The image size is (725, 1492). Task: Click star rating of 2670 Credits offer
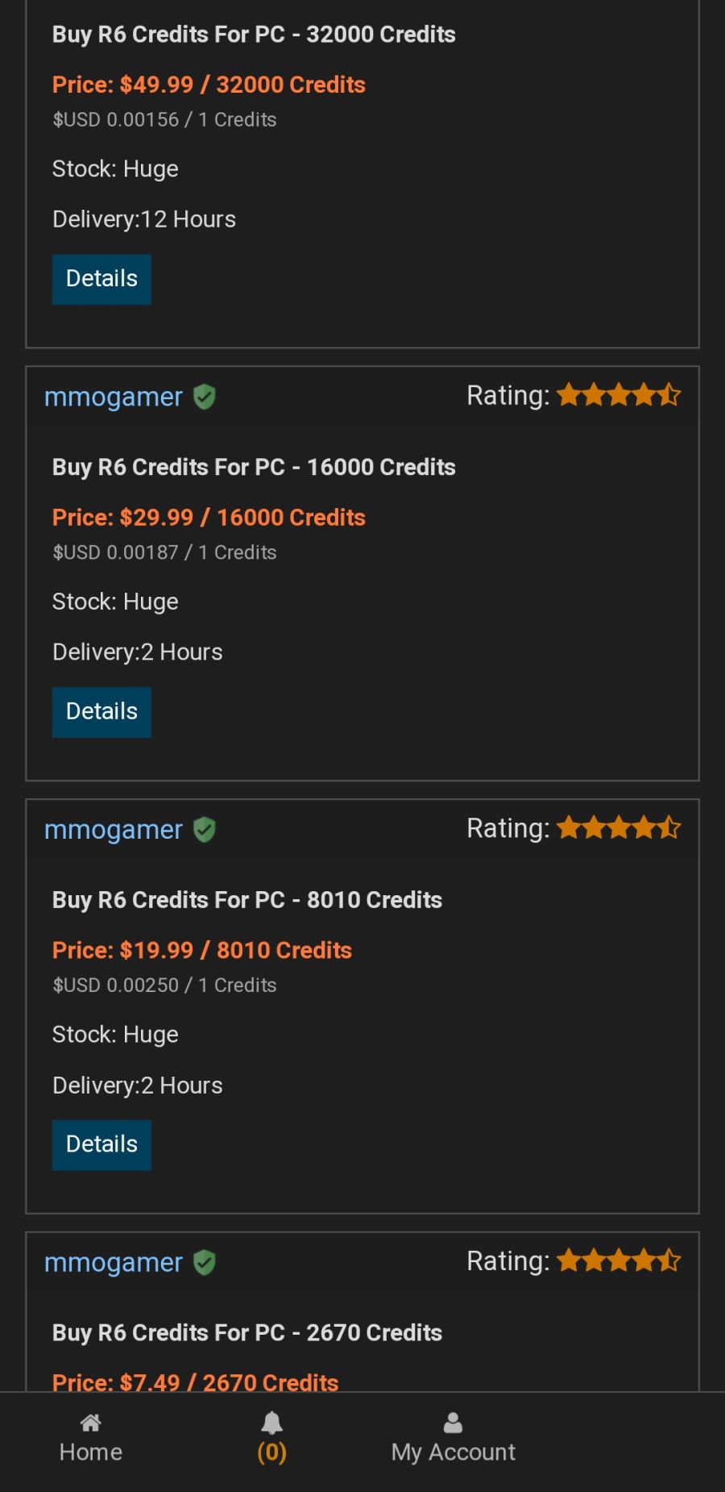click(619, 1261)
